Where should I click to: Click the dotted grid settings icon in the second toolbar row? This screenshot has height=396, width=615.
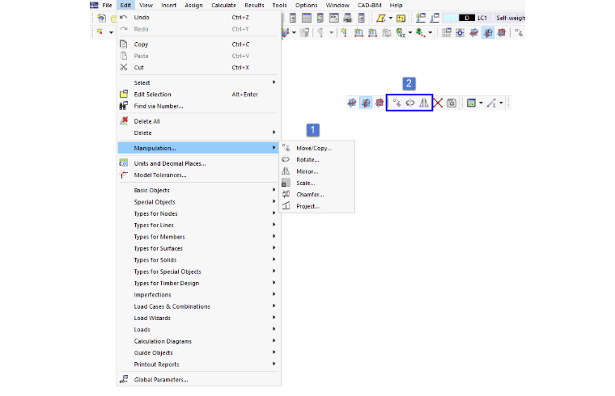click(447, 32)
